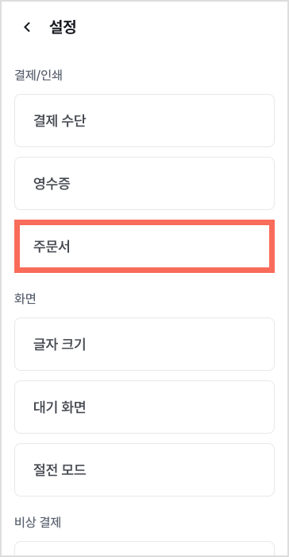Open the 영수증 settings item
The image size is (289, 557).
(x=144, y=183)
